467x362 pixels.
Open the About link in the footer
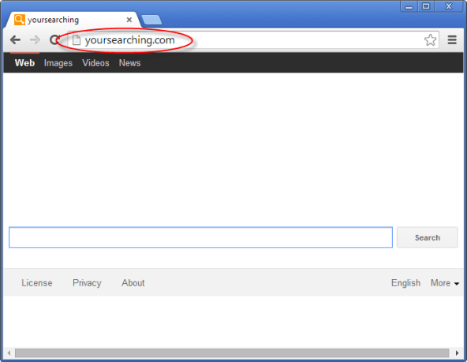point(133,283)
